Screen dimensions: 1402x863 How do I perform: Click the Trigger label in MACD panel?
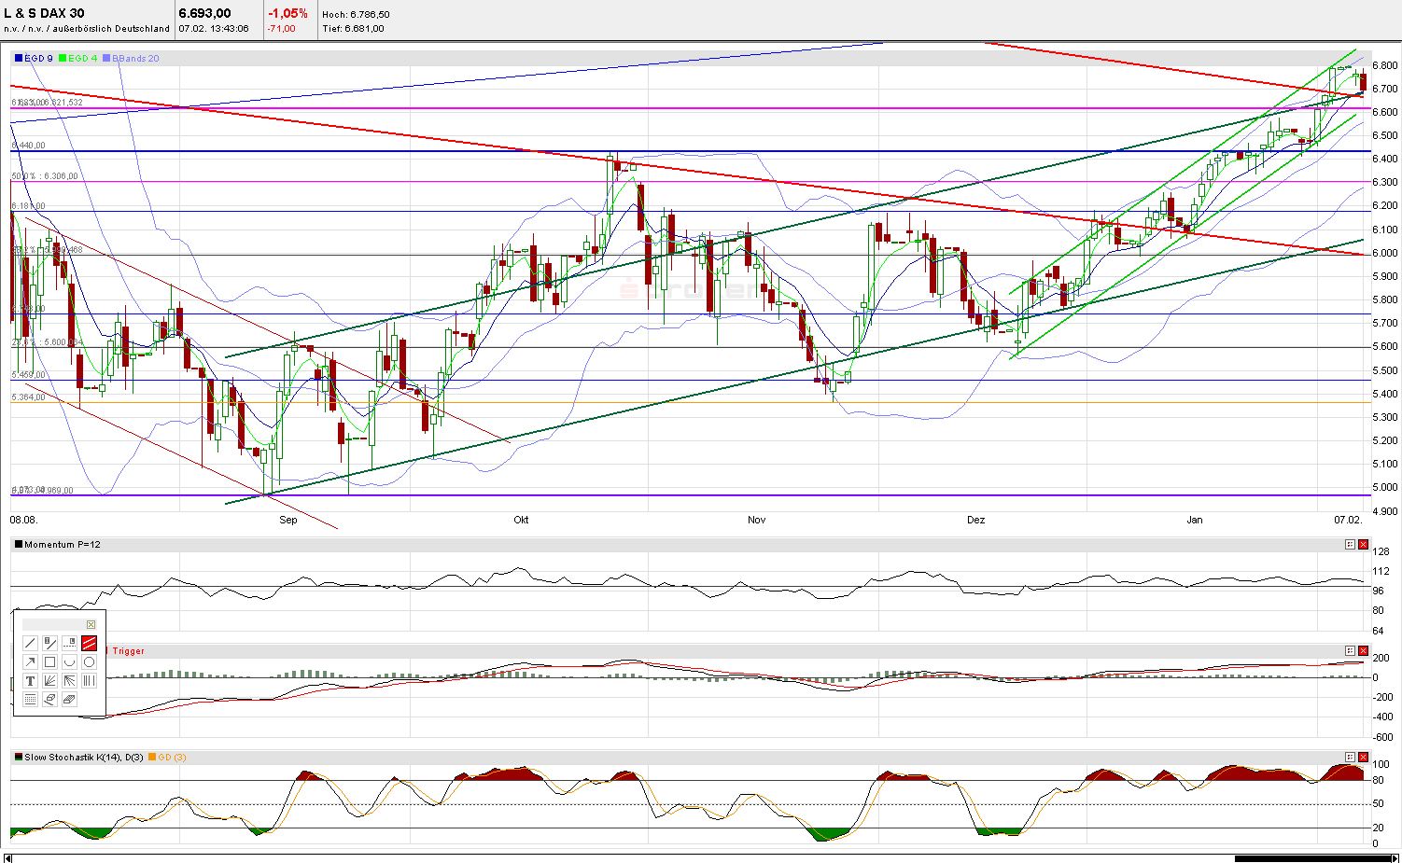[x=129, y=650]
